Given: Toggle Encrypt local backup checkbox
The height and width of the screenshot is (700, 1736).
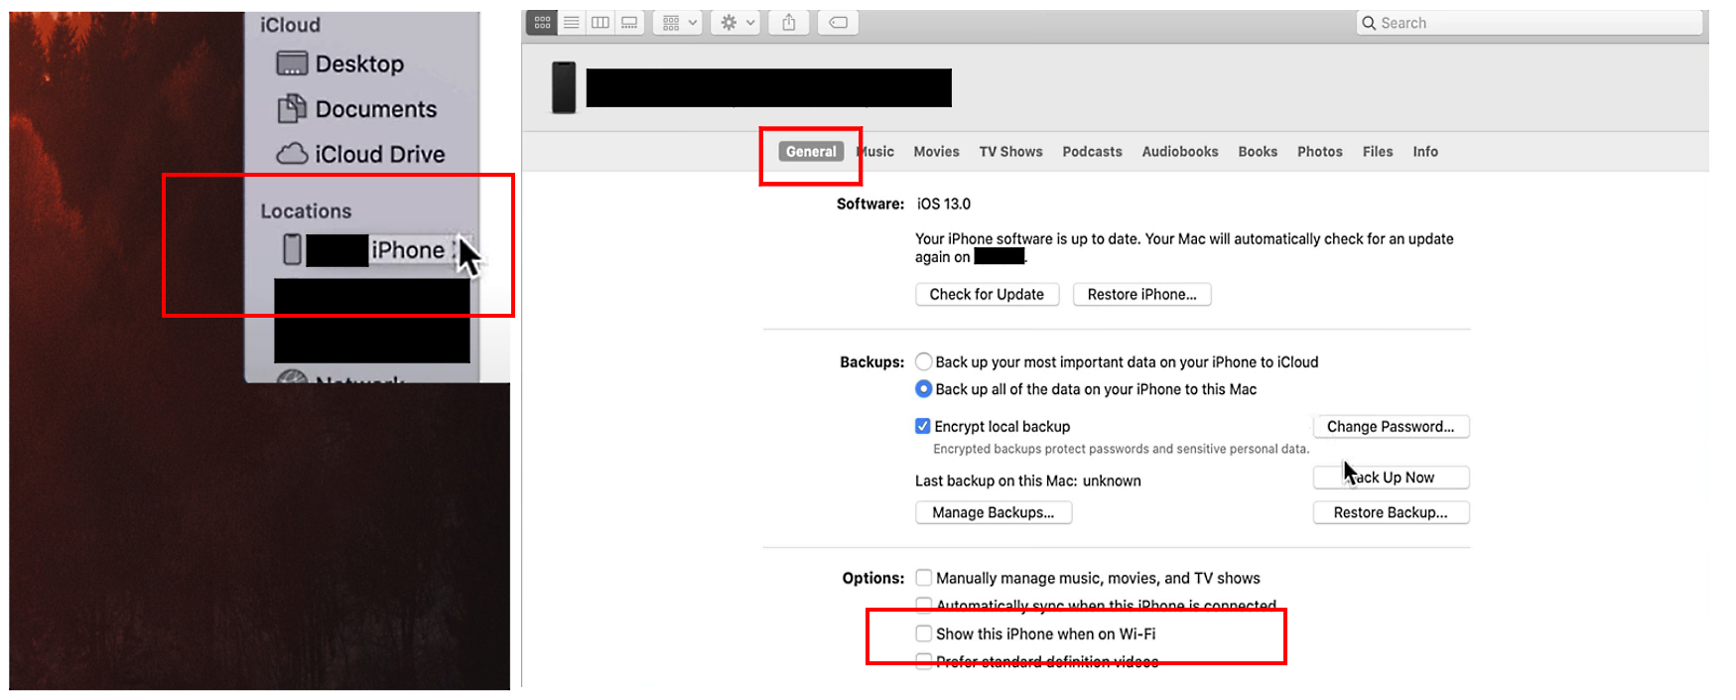Looking at the screenshot, I should [923, 426].
